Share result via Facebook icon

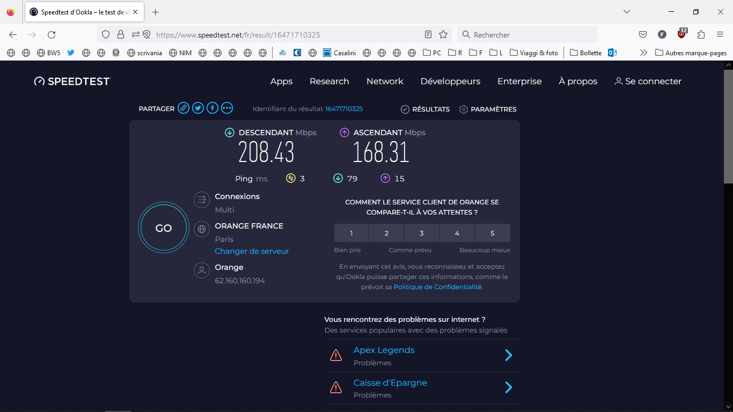(212, 108)
